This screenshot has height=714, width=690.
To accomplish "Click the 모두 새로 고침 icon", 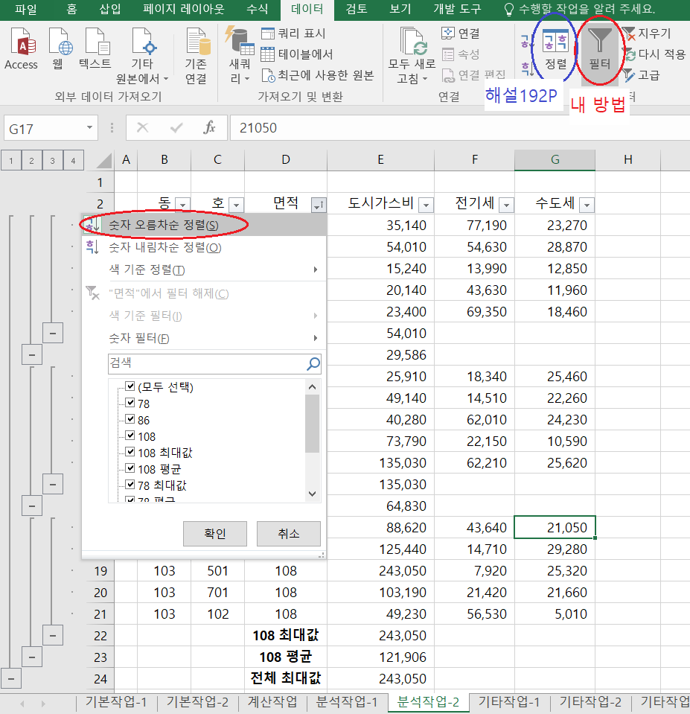I will tap(413, 45).
